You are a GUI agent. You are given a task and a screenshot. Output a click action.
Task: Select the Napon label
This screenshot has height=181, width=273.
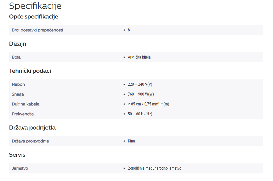point(18,84)
